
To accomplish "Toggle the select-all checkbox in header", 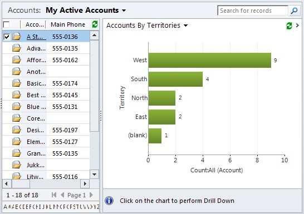I will tap(6, 24).
